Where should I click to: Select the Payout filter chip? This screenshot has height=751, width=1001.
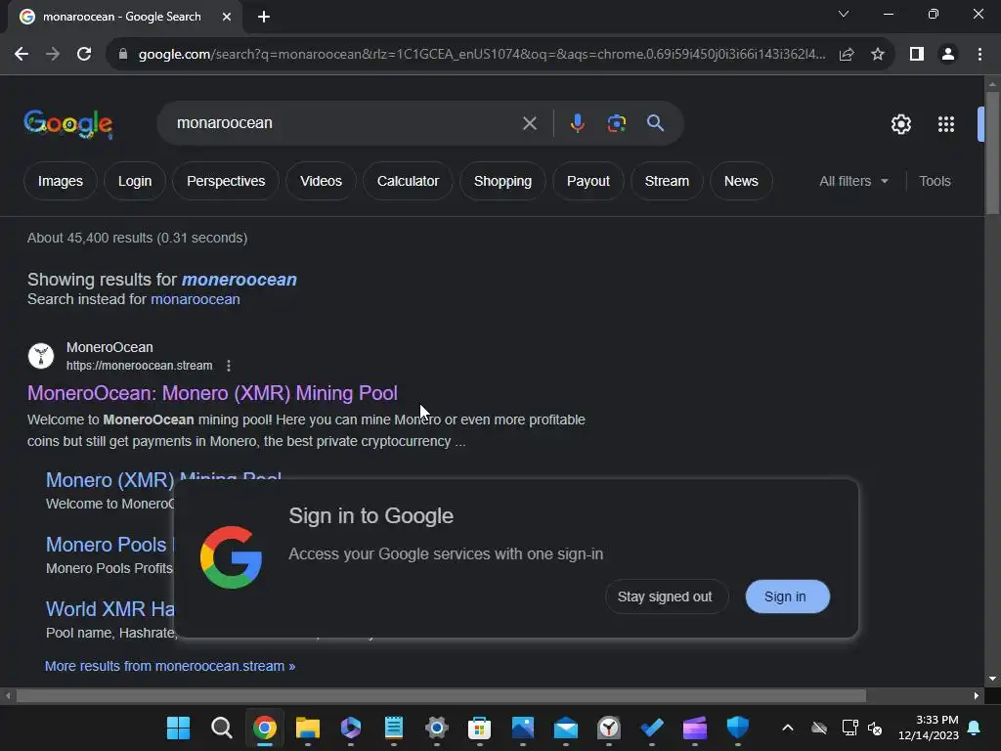(588, 181)
